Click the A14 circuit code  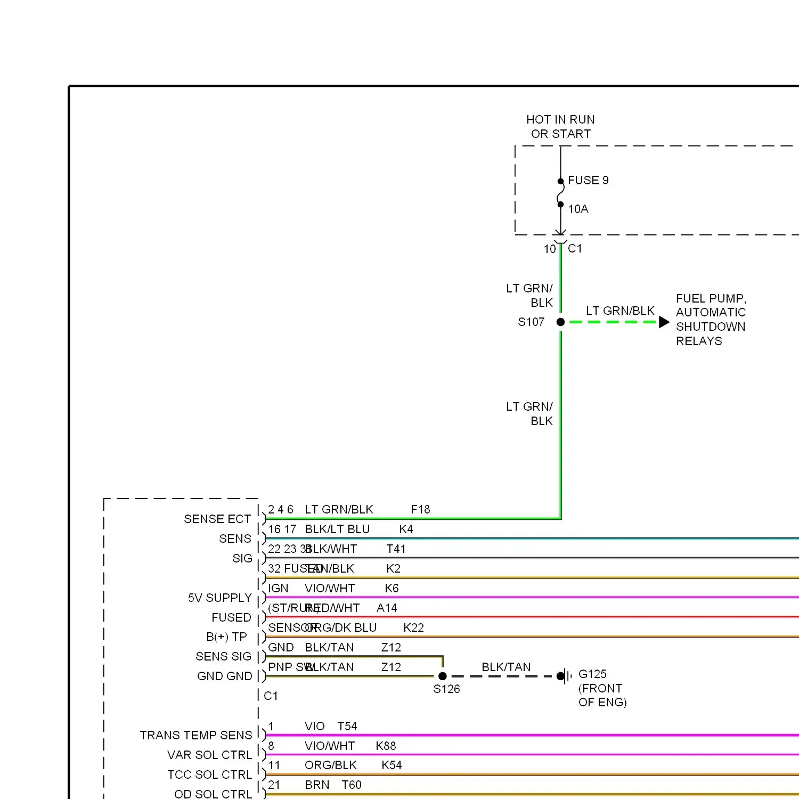pos(387,608)
